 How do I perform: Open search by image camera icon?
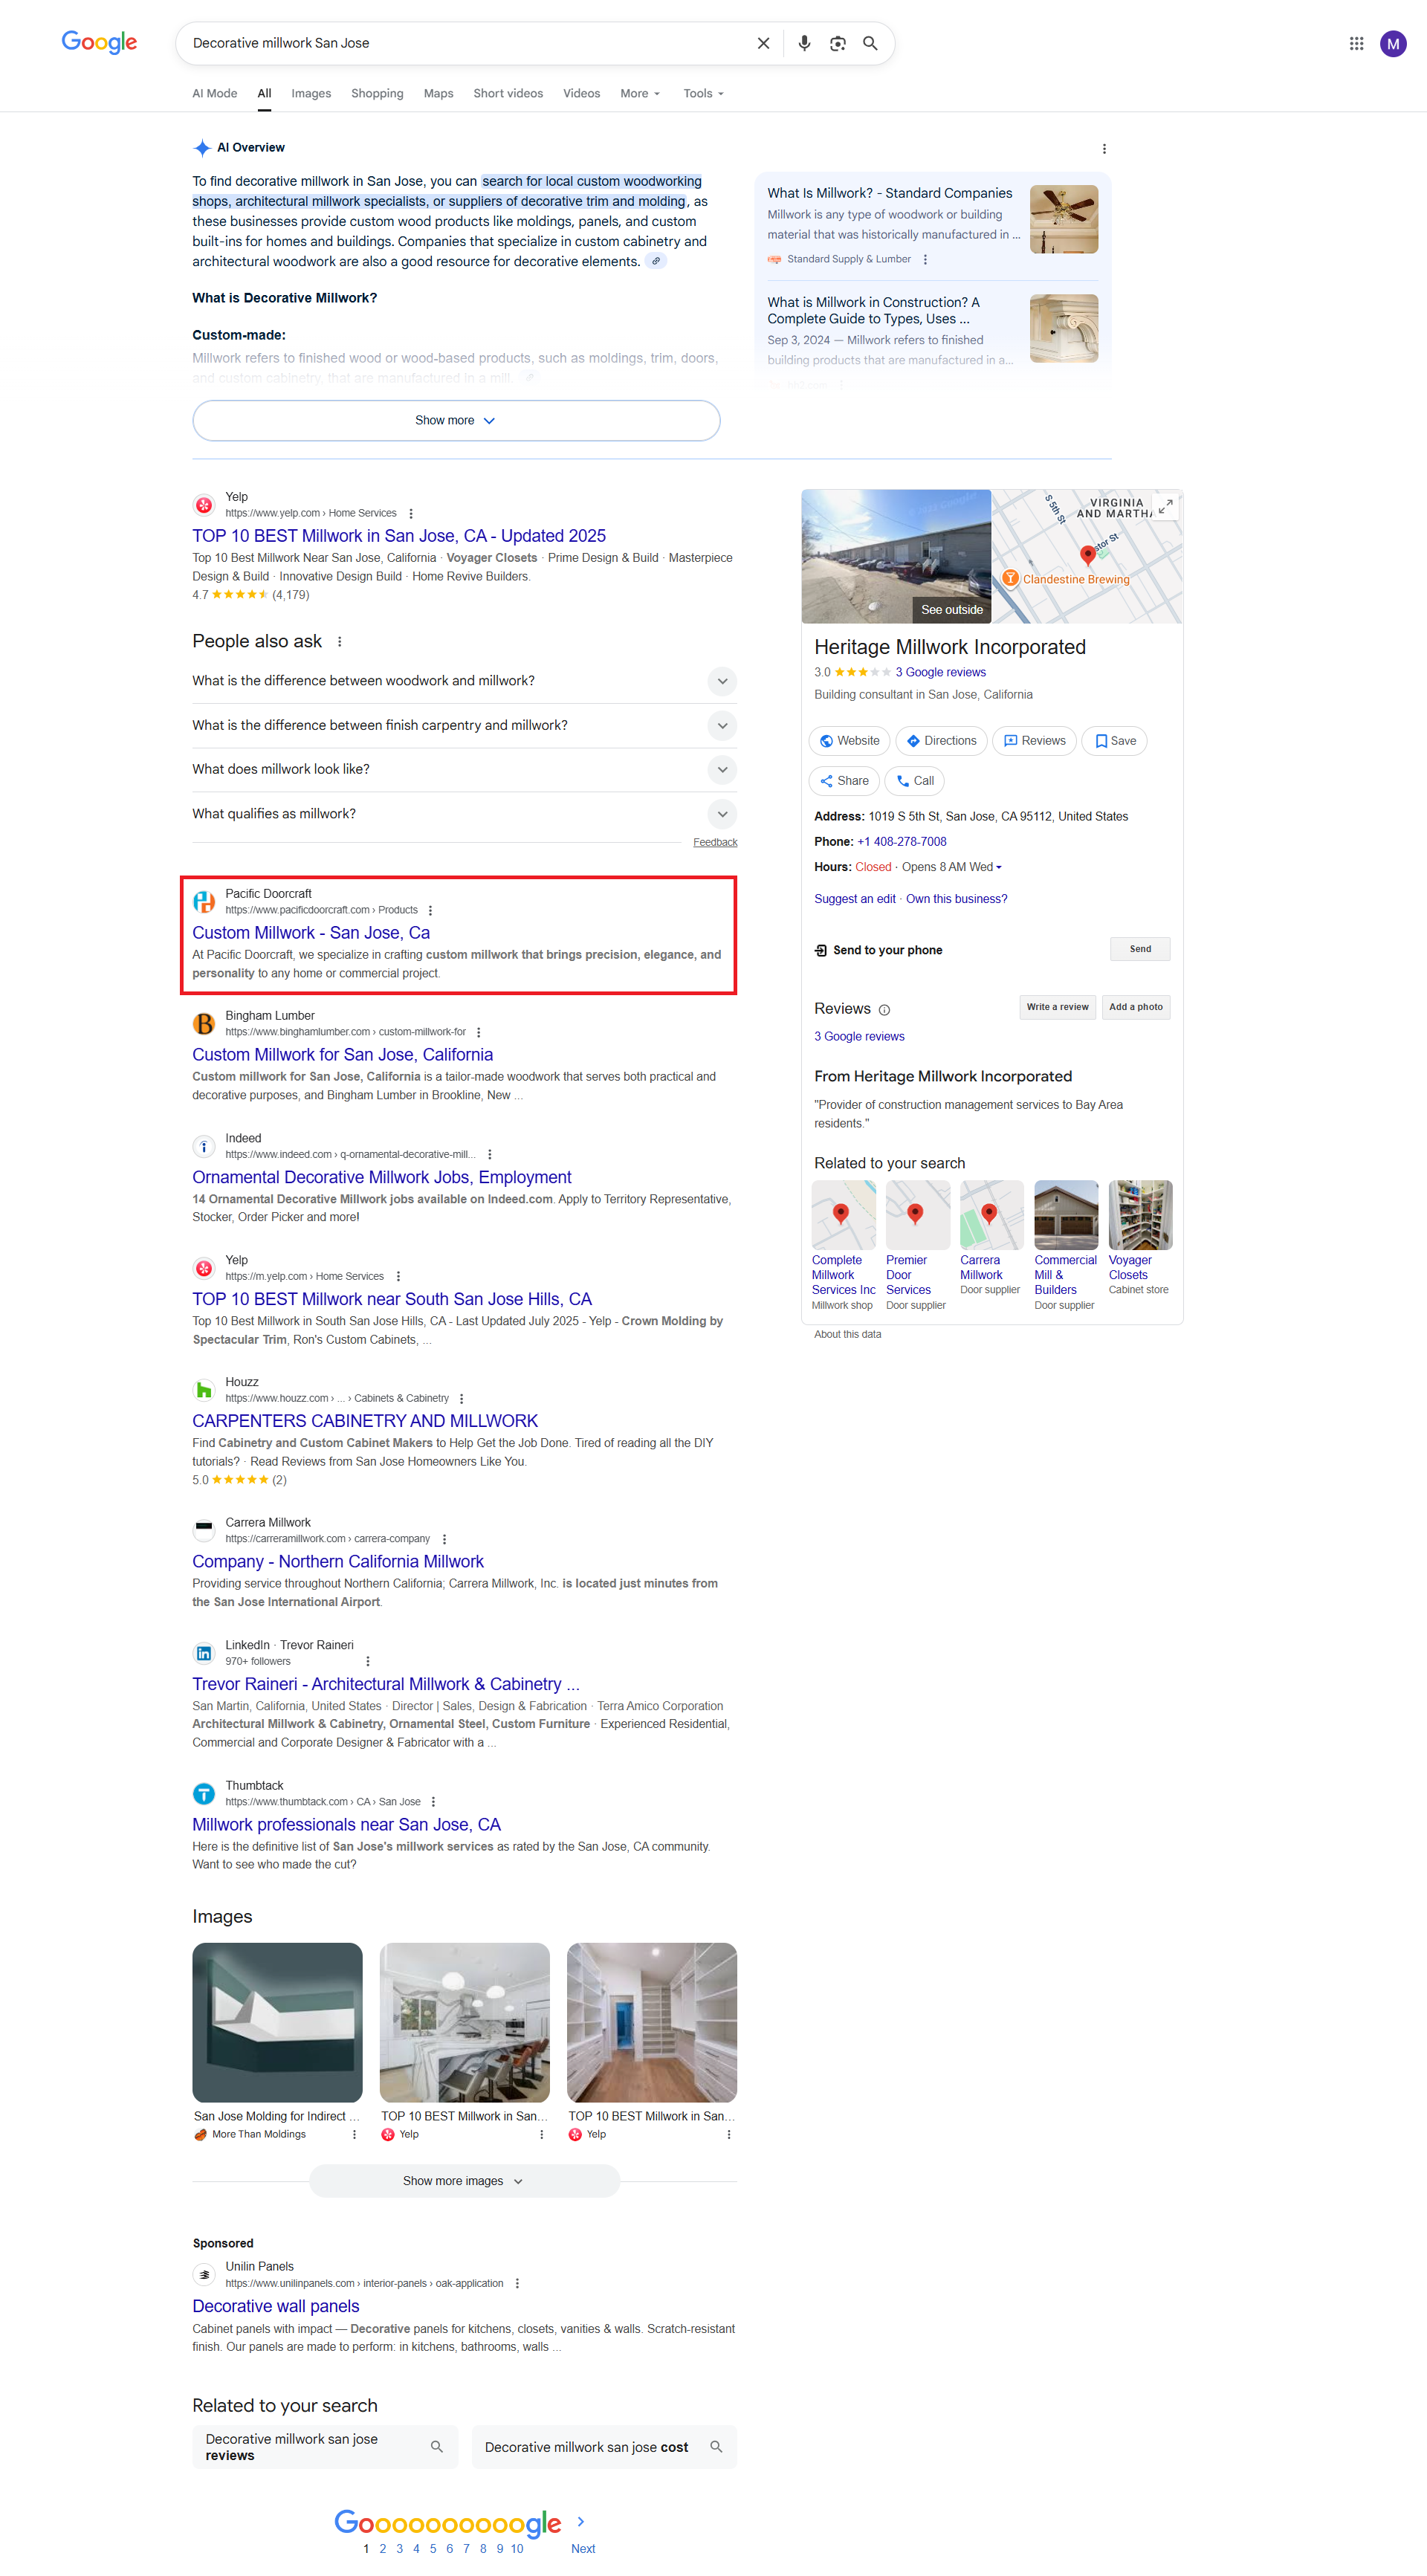click(x=837, y=43)
